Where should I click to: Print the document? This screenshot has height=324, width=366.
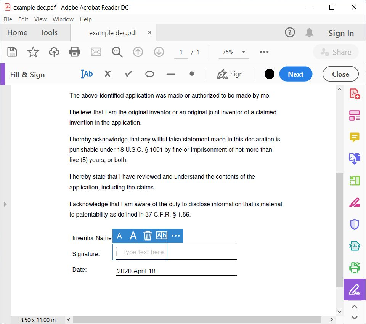(74, 52)
